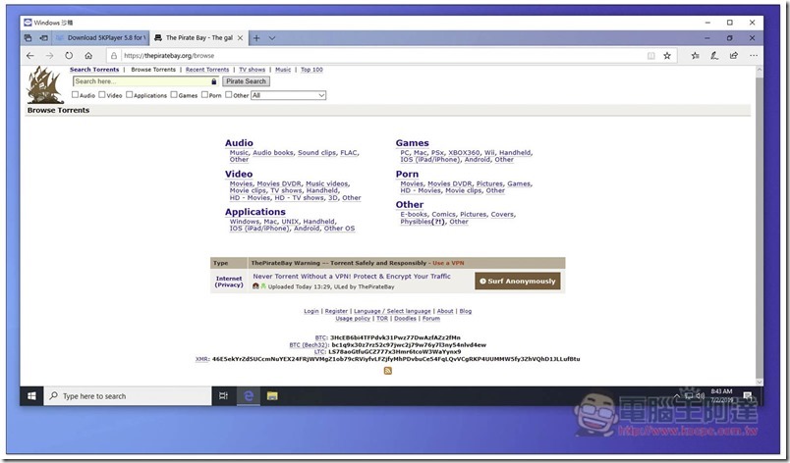The width and height of the screenshot is (790, 463).
Task: Open the Audio books link
Action: (273, 153)
